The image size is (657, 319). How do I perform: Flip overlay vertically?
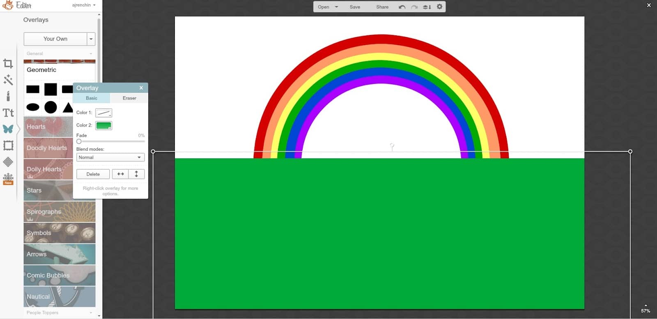point(136,174)
